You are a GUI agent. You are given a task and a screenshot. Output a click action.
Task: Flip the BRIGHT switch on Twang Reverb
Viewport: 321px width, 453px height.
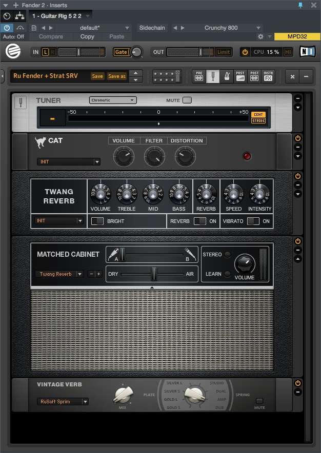[x=97, y=221]
